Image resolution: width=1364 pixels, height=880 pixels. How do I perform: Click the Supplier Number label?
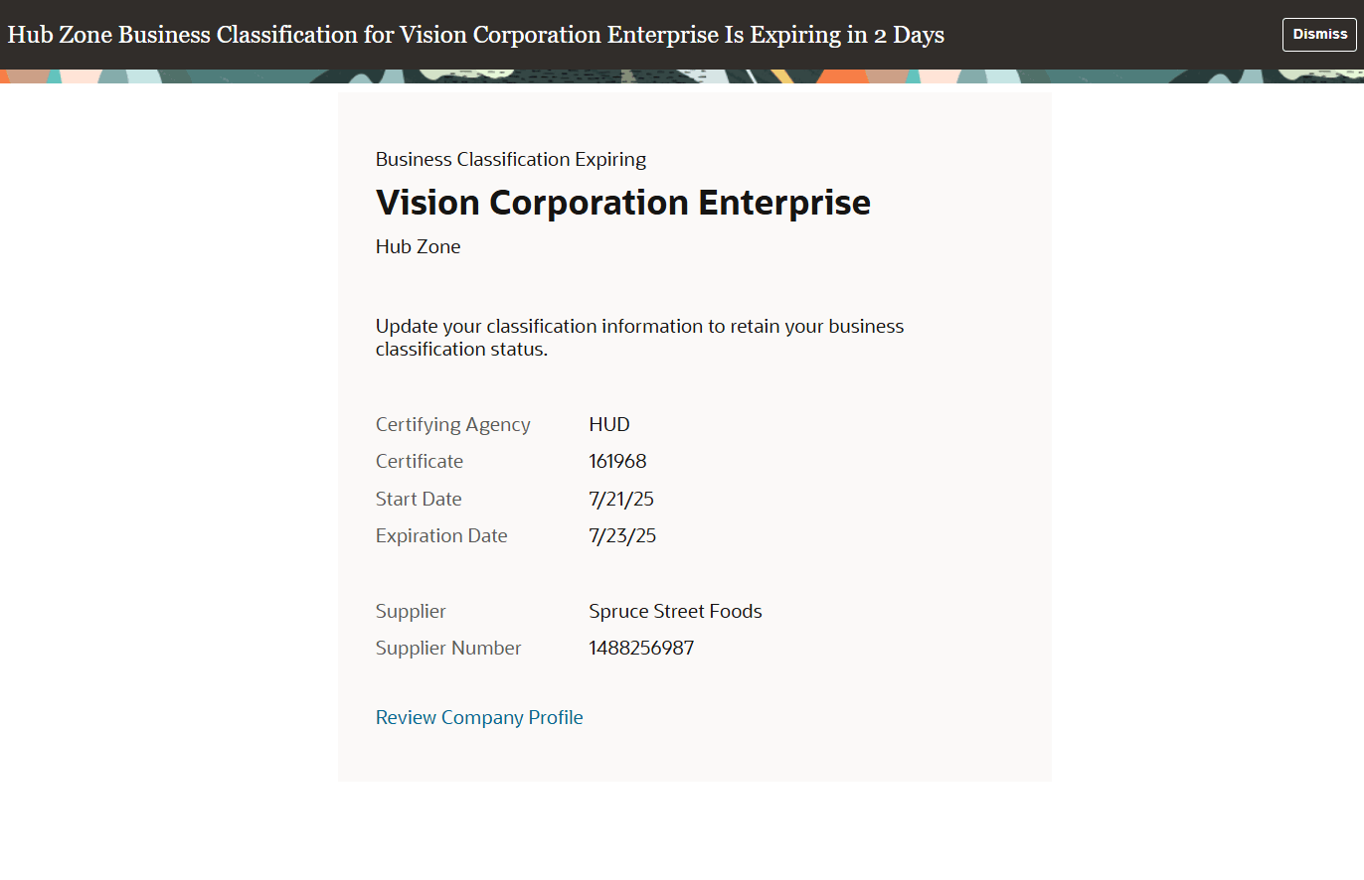(x=448, y=648)
